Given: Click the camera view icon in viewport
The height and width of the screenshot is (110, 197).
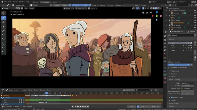Looking at the screenshot, I should coord(143,13).
